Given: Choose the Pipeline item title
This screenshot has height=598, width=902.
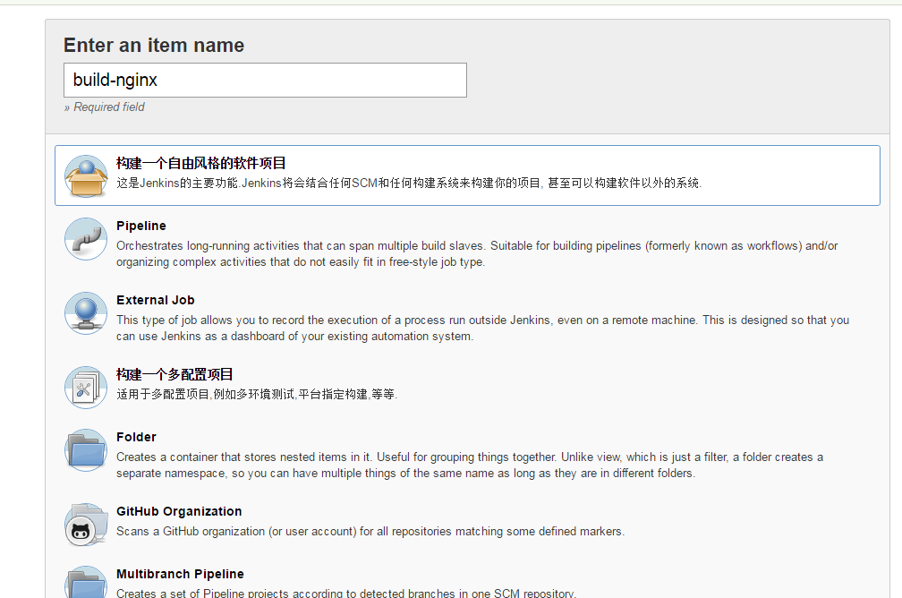Looking at the screenshot, I should pos(141,226).
